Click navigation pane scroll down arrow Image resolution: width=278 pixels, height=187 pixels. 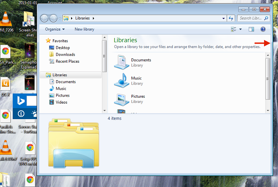click(104, 110)
